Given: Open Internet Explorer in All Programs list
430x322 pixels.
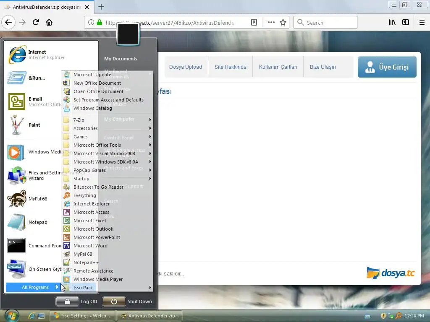Looking at the screenshot, I should coord(107,204).
